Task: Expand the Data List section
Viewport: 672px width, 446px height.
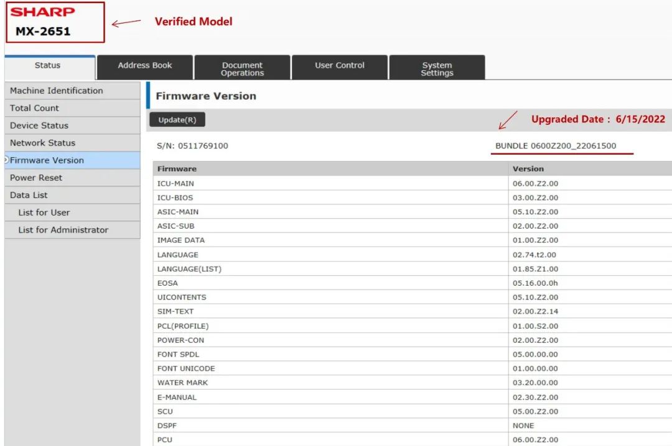Action: pyautogui.click(x=29, y=195)
